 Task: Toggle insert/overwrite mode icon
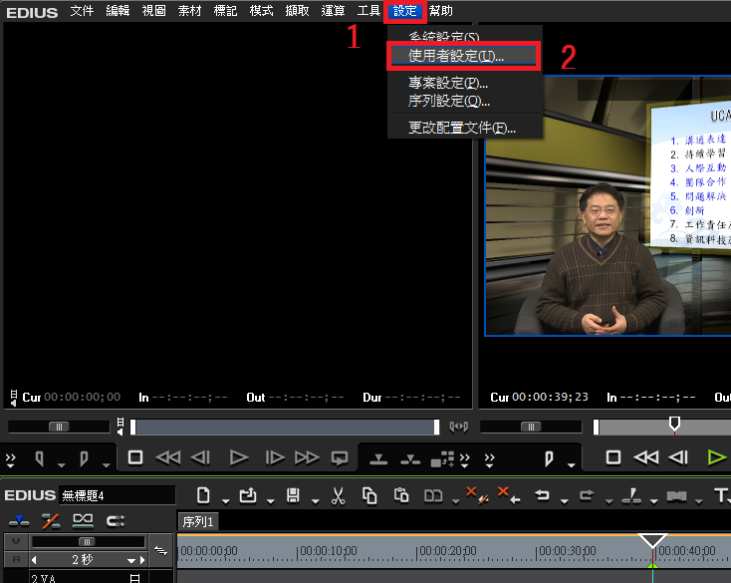(x=19, y=520)
